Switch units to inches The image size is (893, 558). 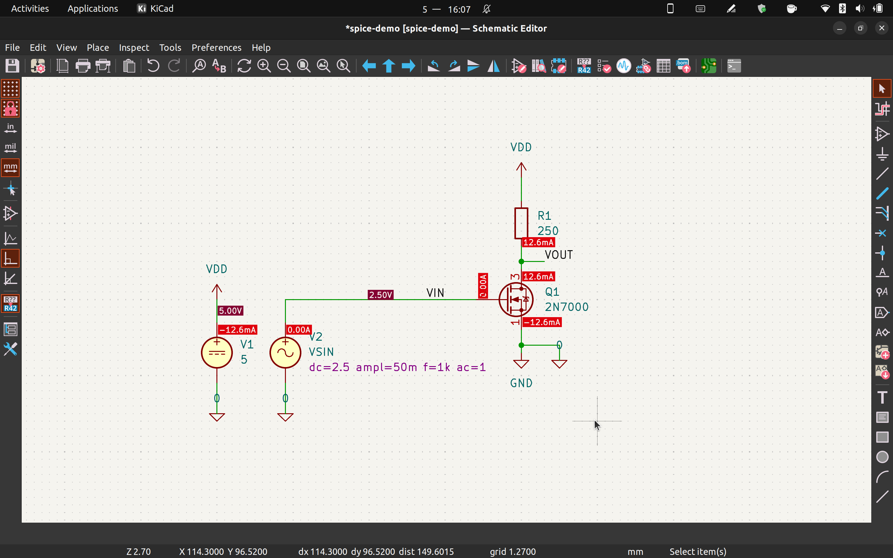tap(10, 128)
